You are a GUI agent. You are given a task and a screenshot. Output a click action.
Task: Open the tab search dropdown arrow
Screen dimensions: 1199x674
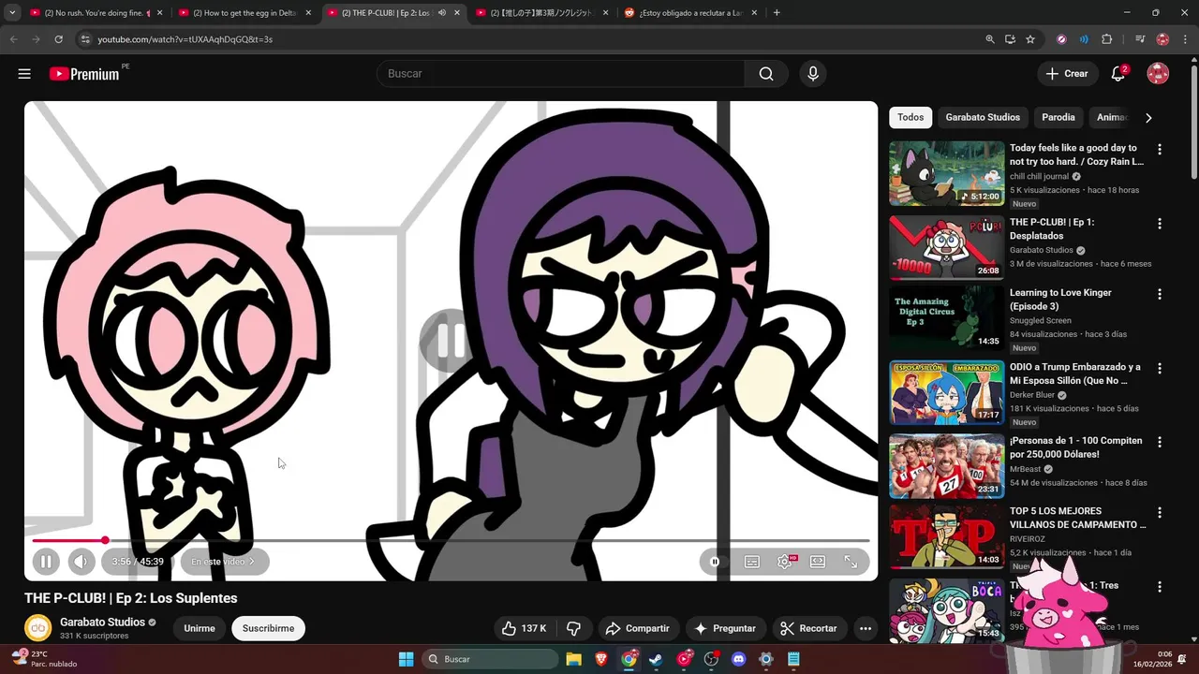pos(12,13)
